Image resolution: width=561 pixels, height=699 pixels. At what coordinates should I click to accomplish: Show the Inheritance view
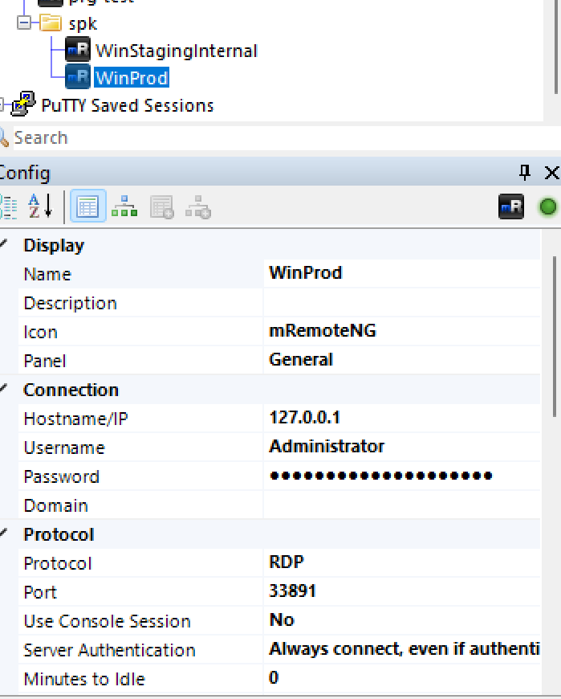[124, 206]
